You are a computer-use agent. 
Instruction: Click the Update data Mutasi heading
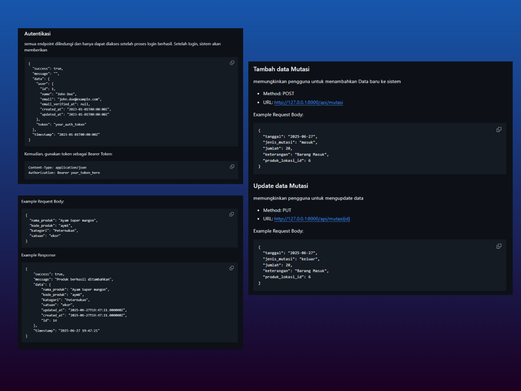pos(280,186)
